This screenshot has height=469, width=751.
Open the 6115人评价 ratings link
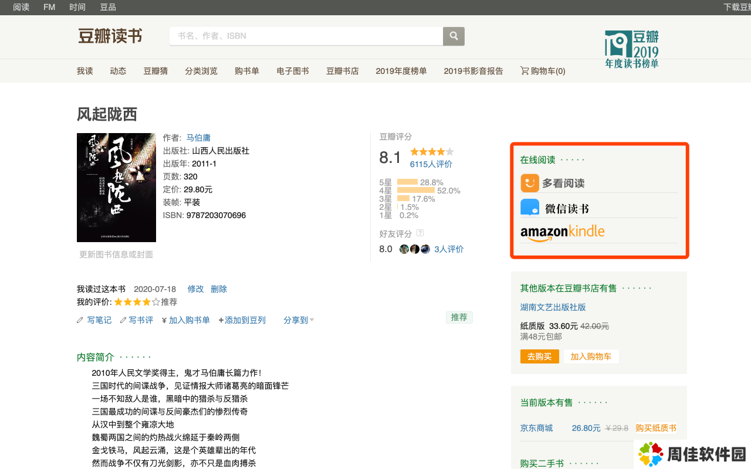pos(431,164)
